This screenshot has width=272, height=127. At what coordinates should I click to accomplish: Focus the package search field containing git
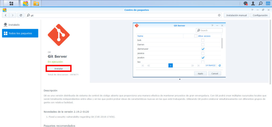(124, 15)
